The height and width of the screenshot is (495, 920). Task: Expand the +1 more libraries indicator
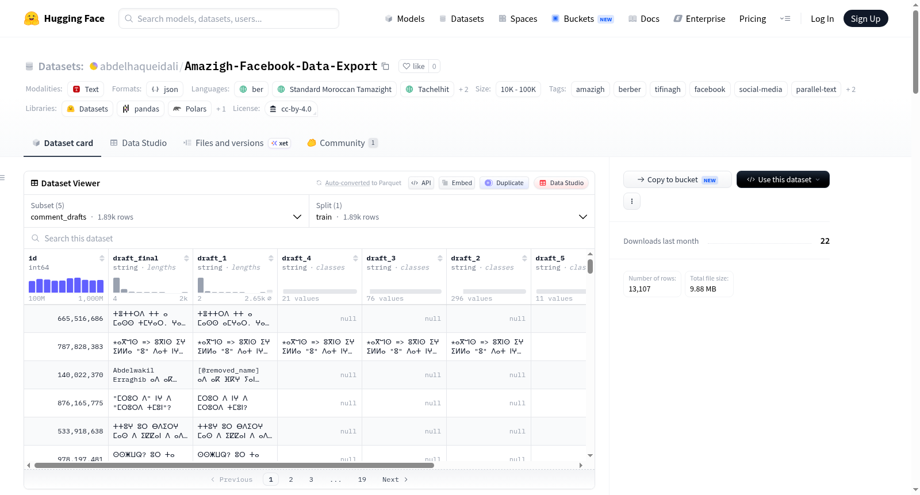click(x=221, y=109)
